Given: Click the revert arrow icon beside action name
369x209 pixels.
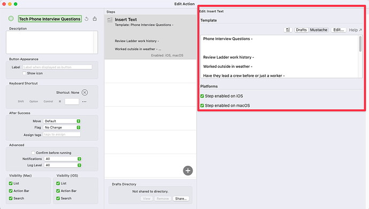Looking at the screenshot, I should pyautogui.click(x=87, y=19).
